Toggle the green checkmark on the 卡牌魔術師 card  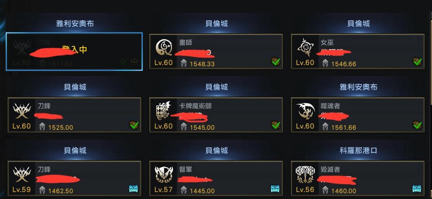pos(275,125)
